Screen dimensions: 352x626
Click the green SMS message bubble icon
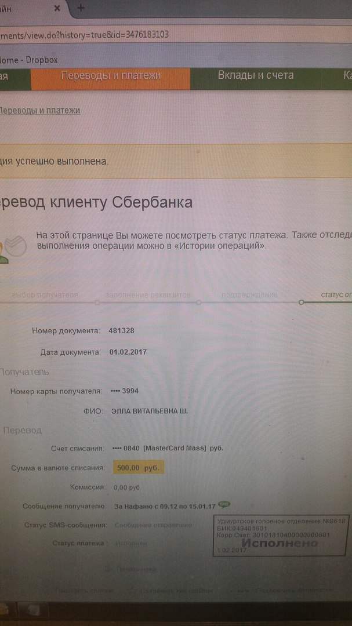(x=224, y=505)
